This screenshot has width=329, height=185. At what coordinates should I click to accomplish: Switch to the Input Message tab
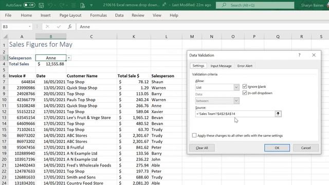coord(221,66)
